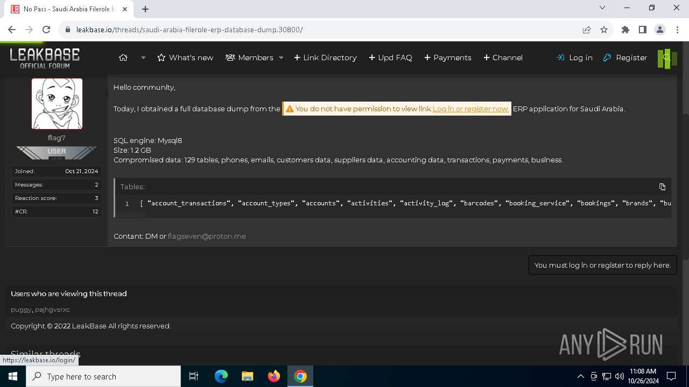Open Chrome three-dot menu
This screenshot has height=387, width=689.
click(677, 30)
